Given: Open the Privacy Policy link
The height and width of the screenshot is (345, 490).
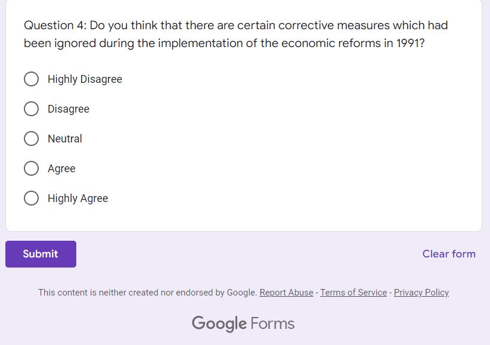Looking at the screenshot, I should (421, 293).
